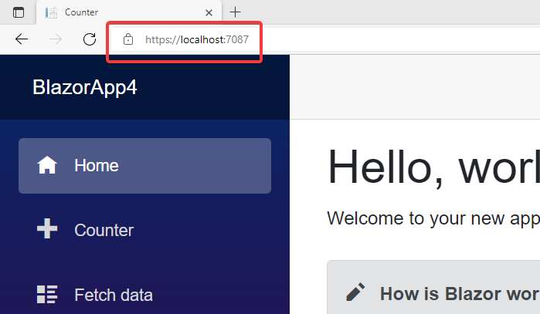Click the BlazorApp4 brand title
This screenshot has height=314, width=540.
[85, 87]
